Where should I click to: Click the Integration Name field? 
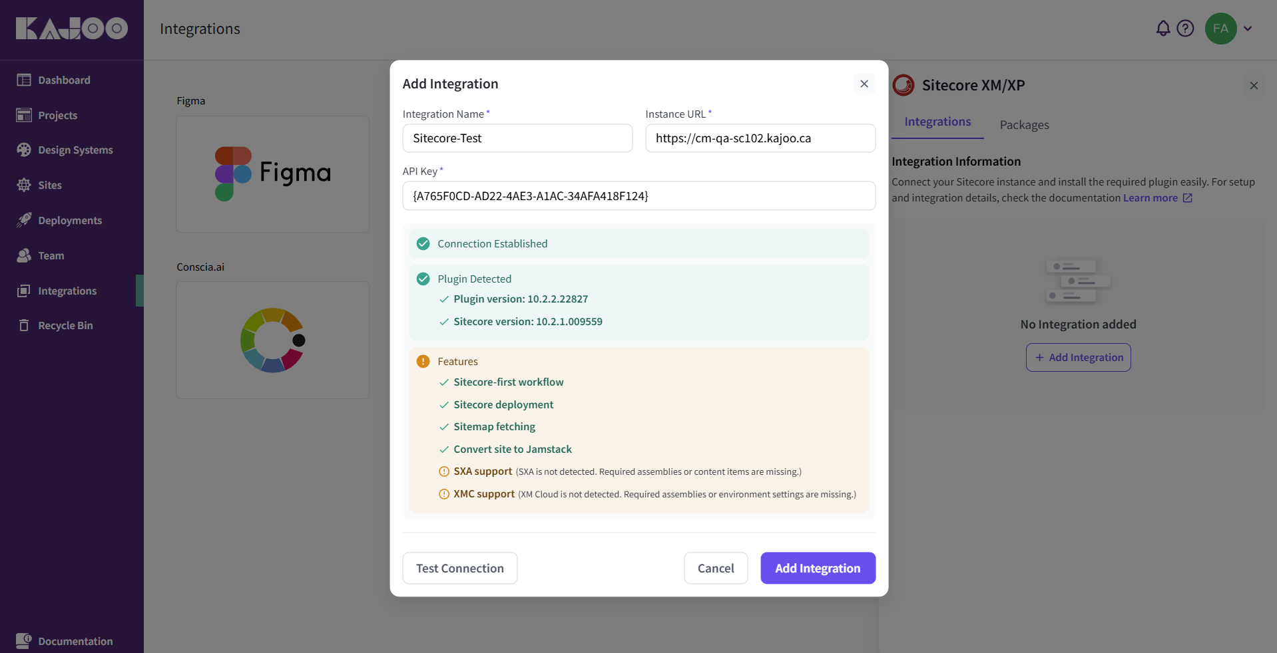pos(517,138)
